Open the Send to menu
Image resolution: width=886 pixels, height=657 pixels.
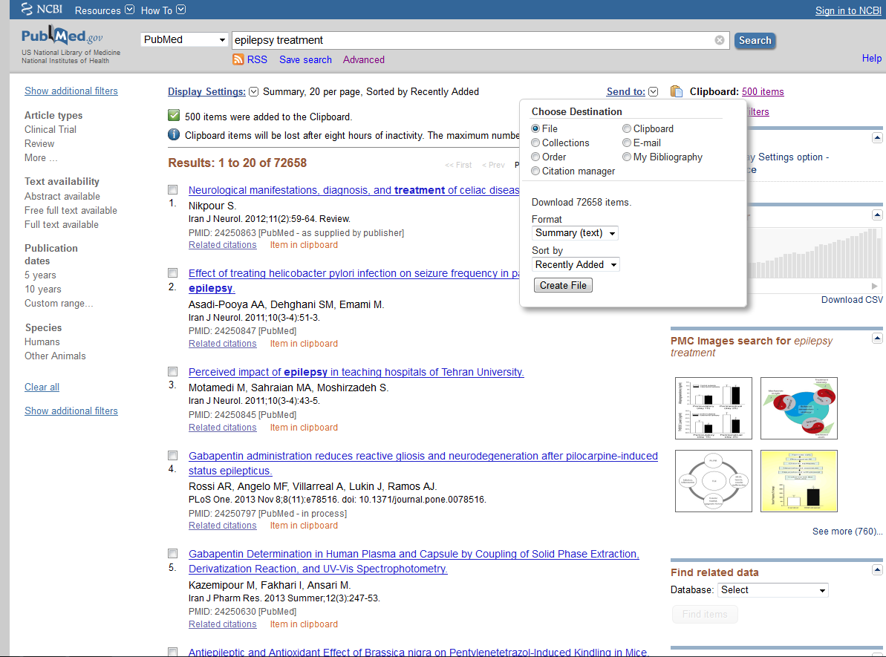(x=625, y=91)
